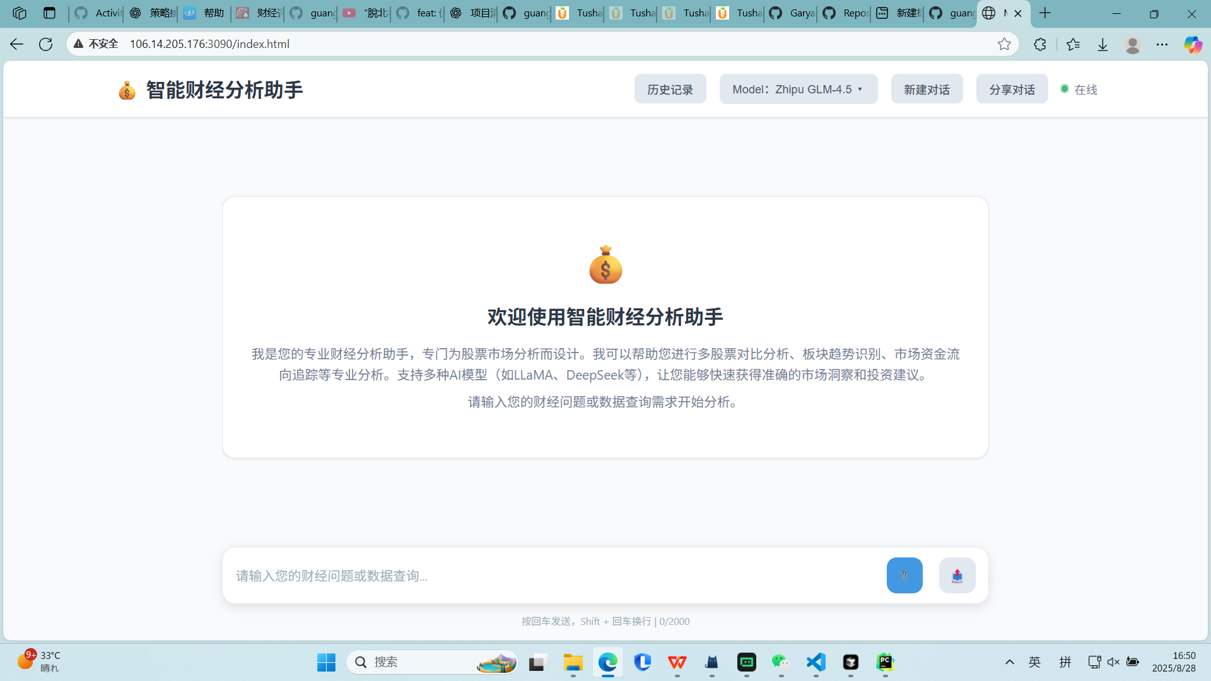
Task: Open browser downloads icon
Action: [x=1103, y=44]
